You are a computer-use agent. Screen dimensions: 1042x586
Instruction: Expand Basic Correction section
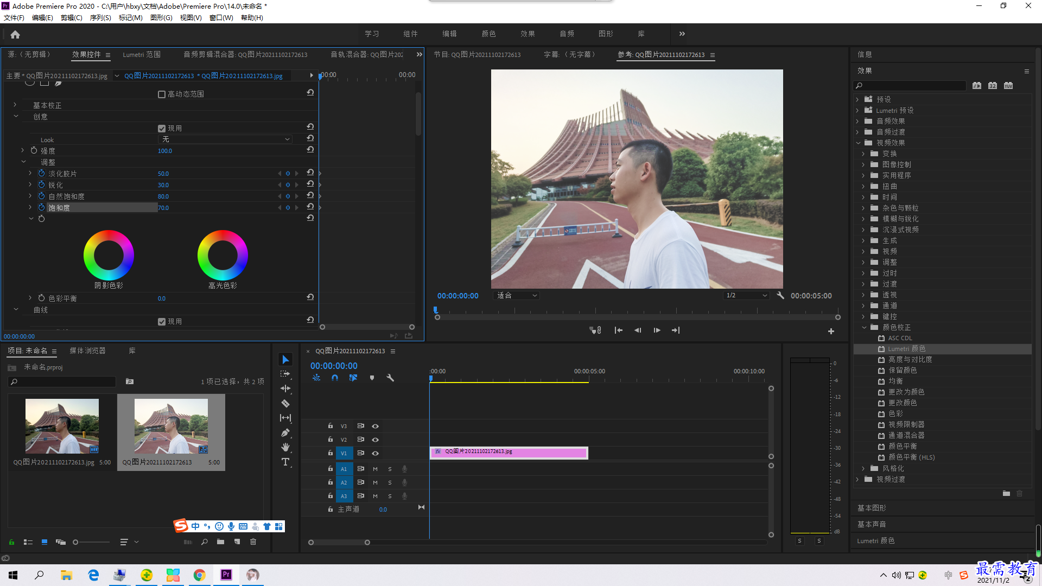[x=15, y=105]
